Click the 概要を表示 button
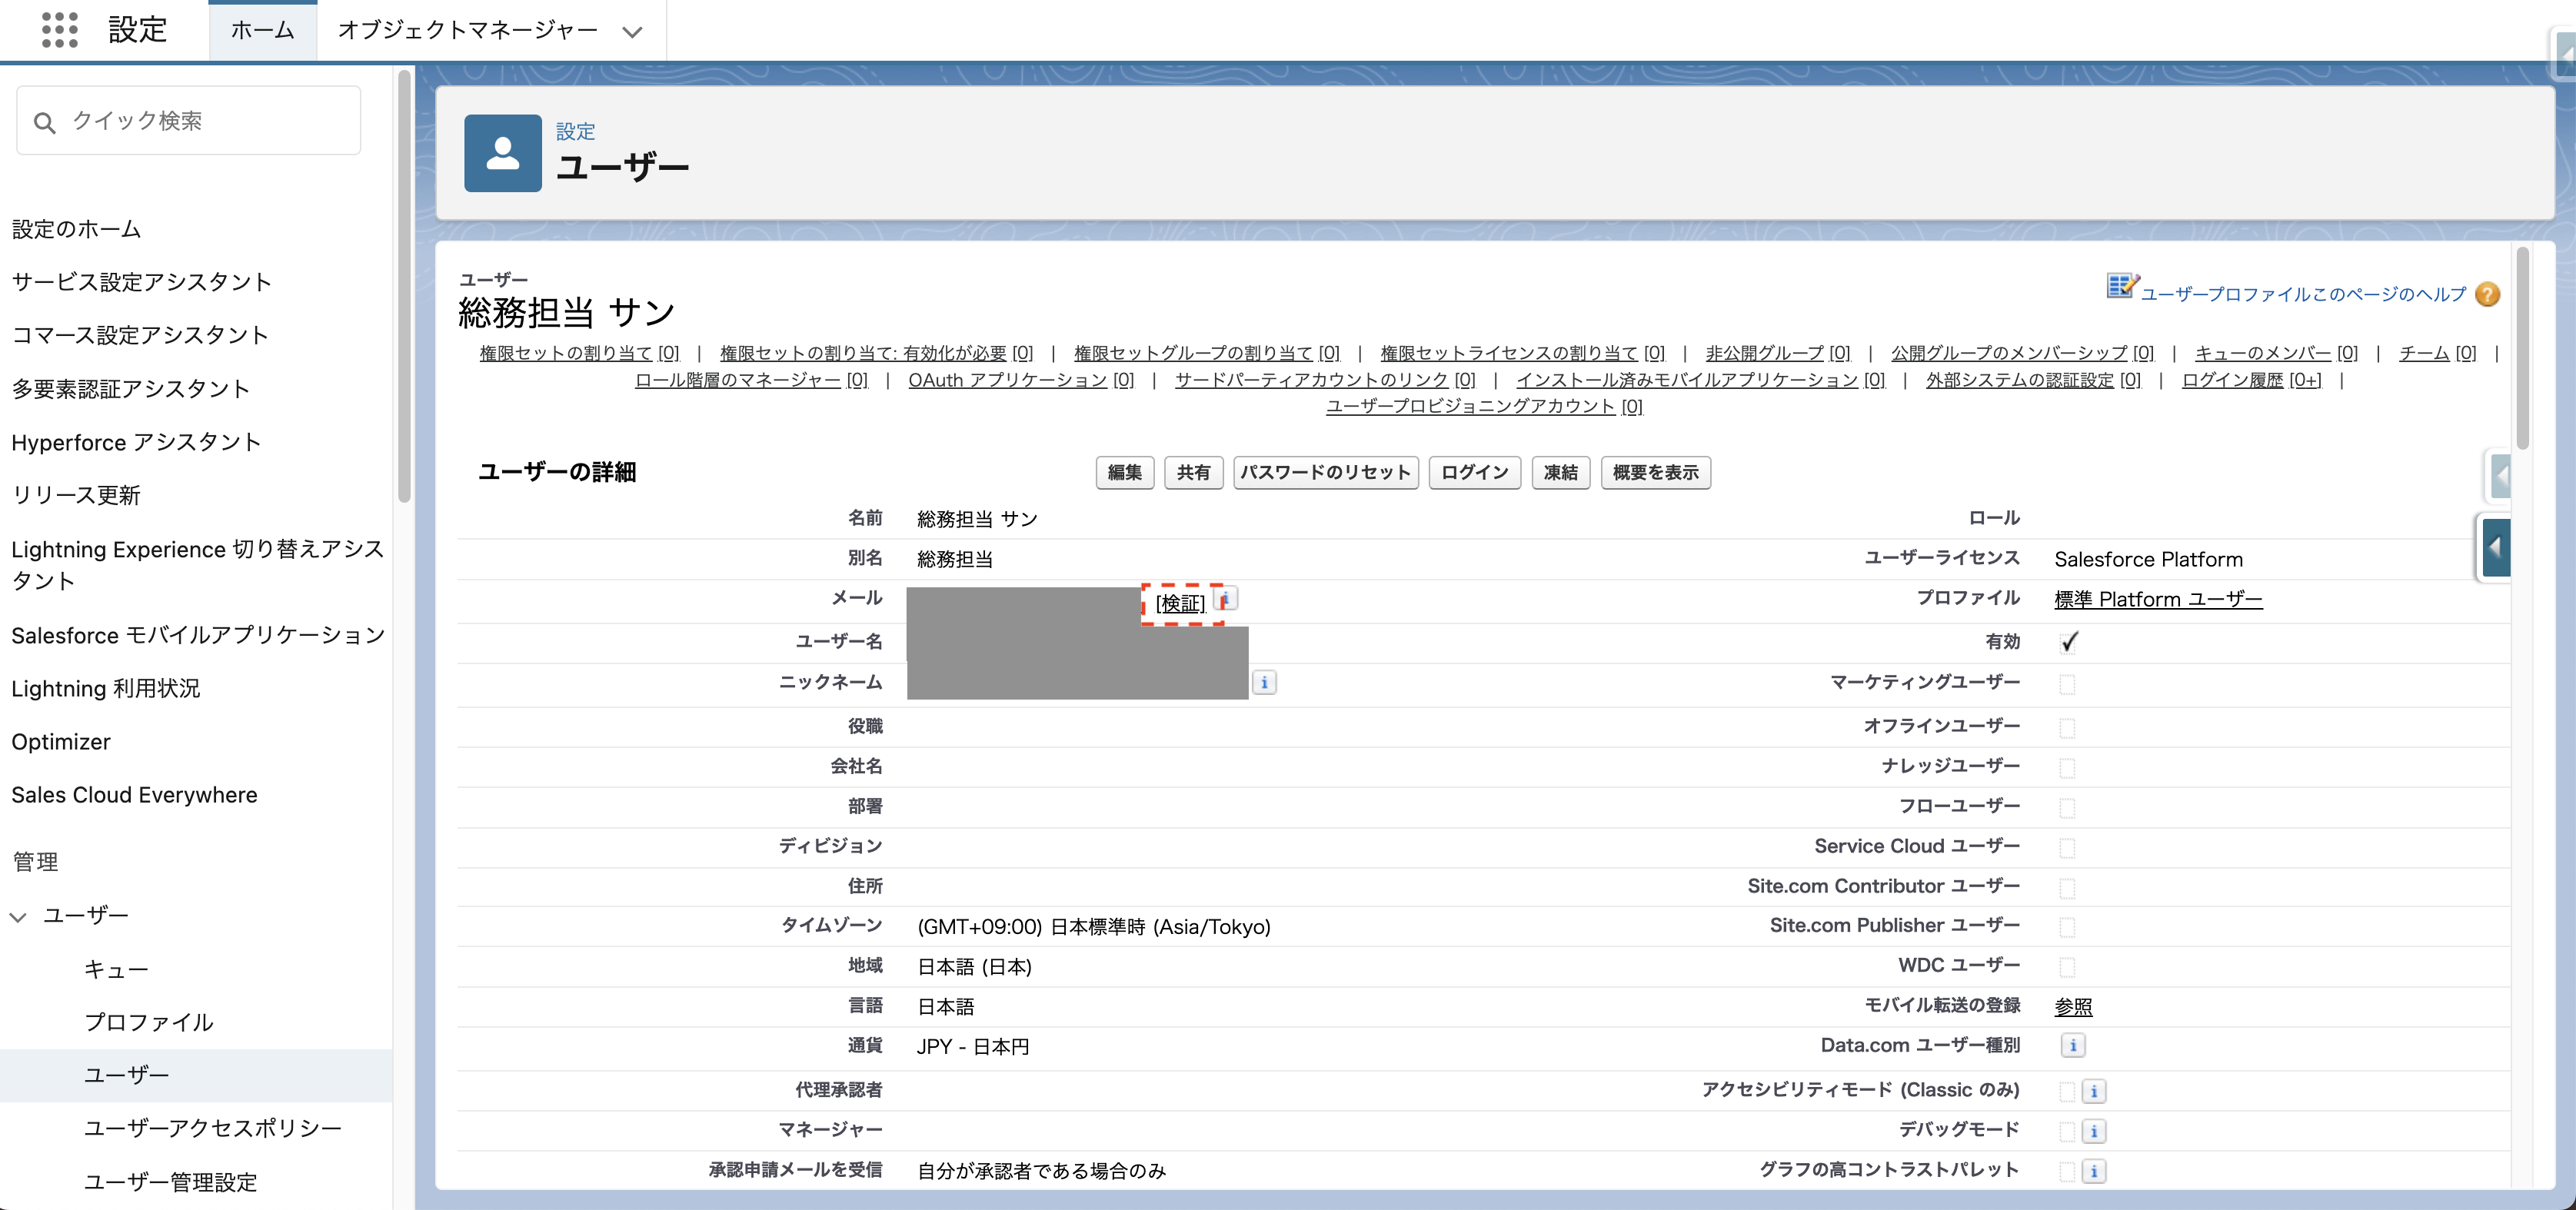2576x1210 pixels. click(x=1656, y=472)
